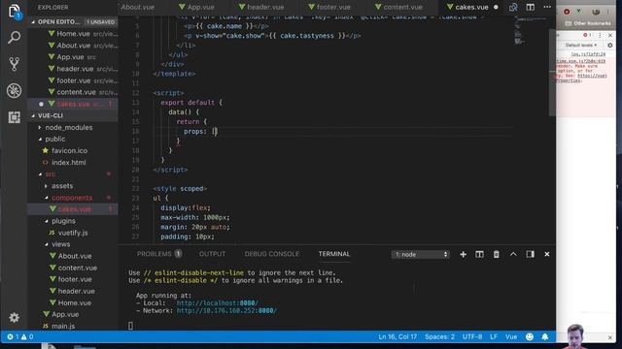Screen dimensions: 622x349
Task: Close the terminal panel
Action: [546, 254]
